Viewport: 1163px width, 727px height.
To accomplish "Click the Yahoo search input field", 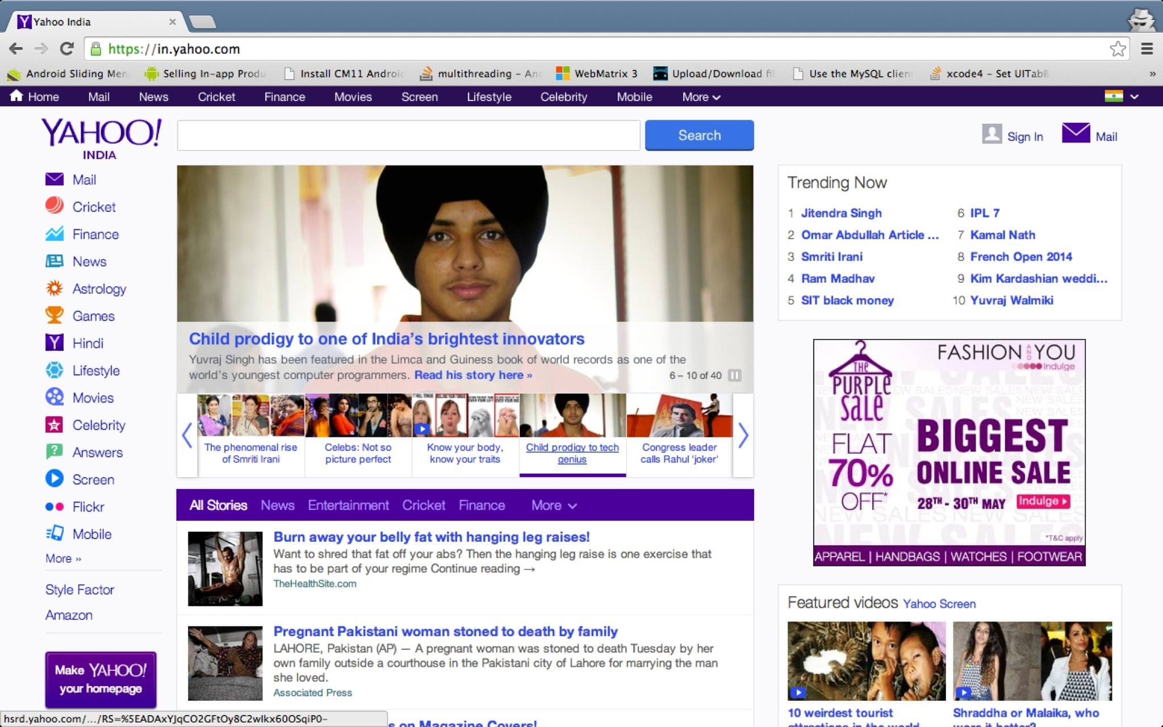I will (408, 135).
